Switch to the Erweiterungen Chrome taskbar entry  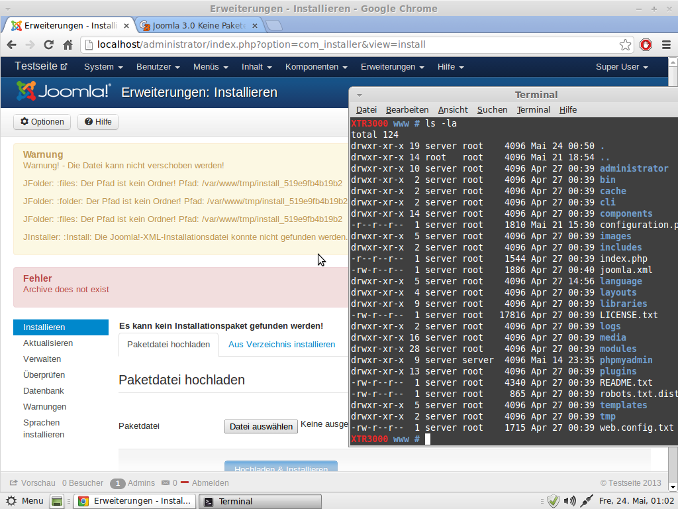click(134, 501)
